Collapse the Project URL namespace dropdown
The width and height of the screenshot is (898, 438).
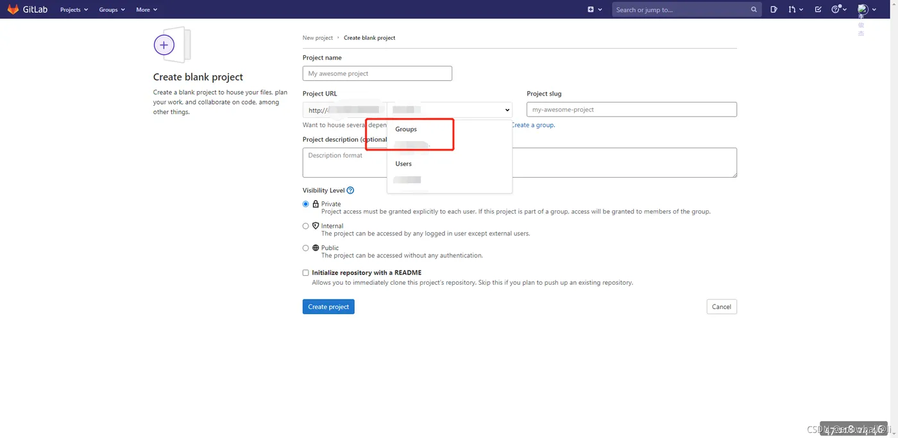(507, 110)
